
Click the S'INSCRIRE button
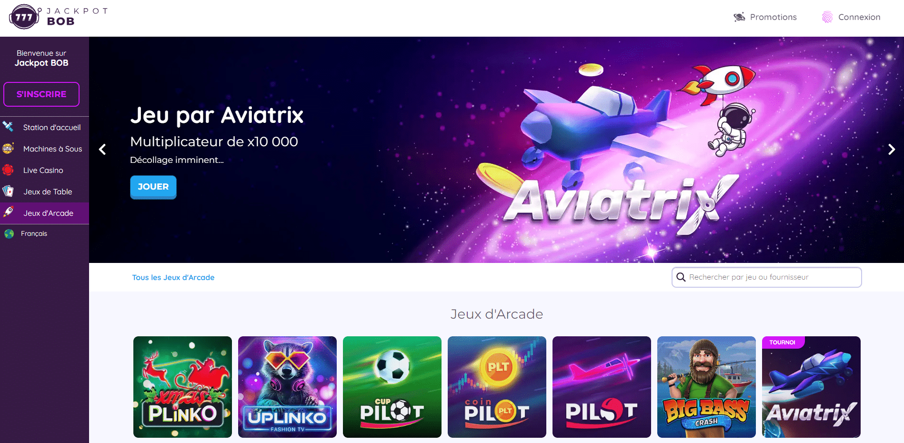pyautogui.click(x=41, y=94)
